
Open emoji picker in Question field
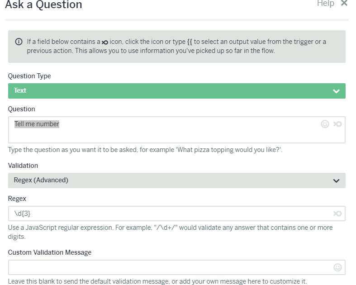325,124
